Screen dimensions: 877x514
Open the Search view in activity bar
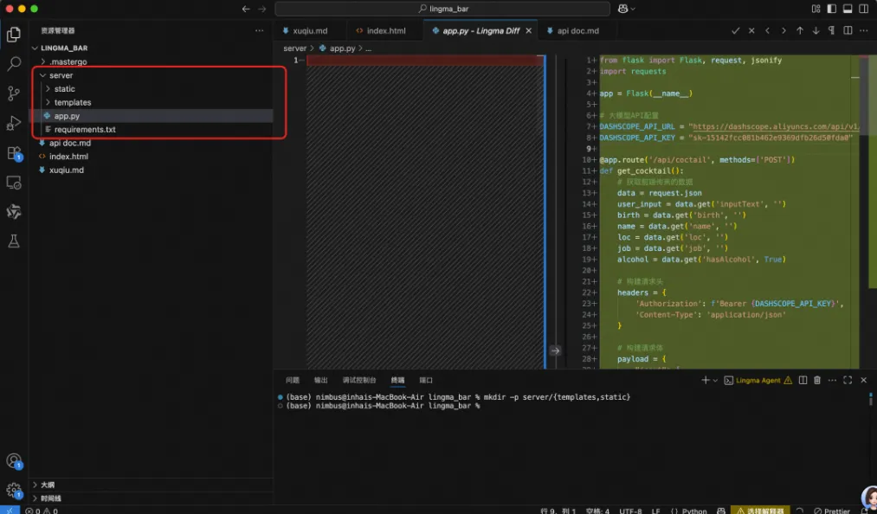tap(14, 63)
